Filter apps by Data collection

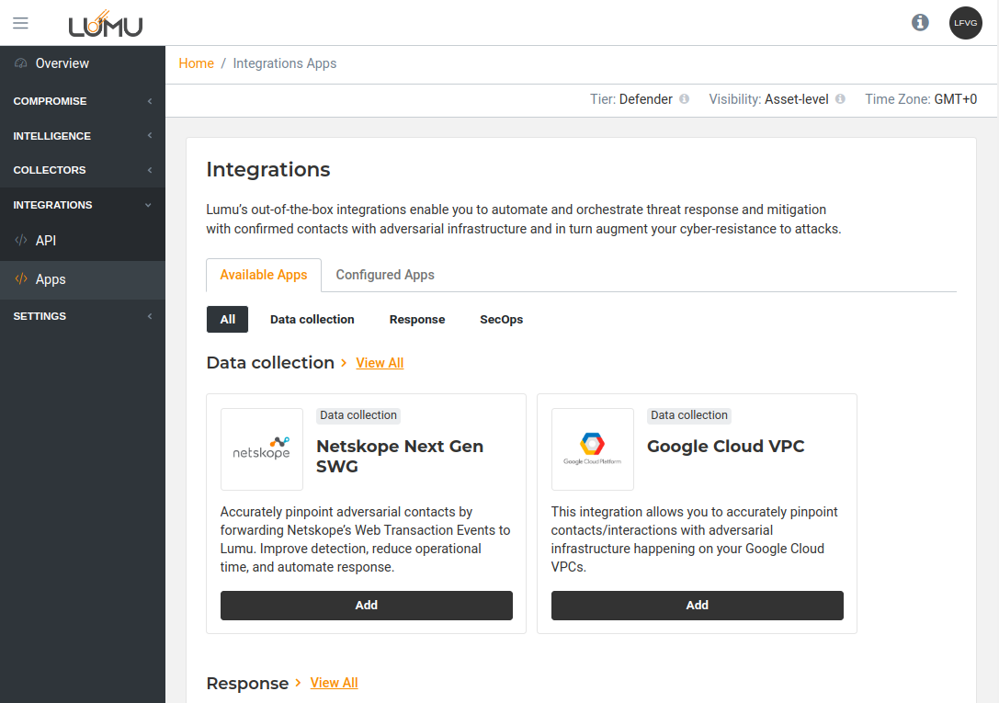[312, 320]
